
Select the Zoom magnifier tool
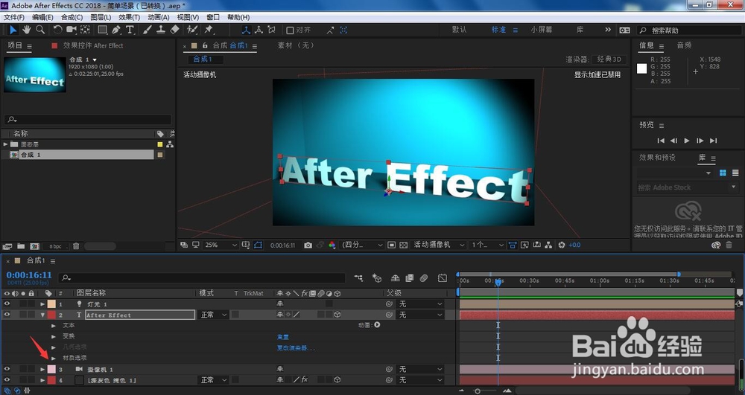tap(40, 30)
